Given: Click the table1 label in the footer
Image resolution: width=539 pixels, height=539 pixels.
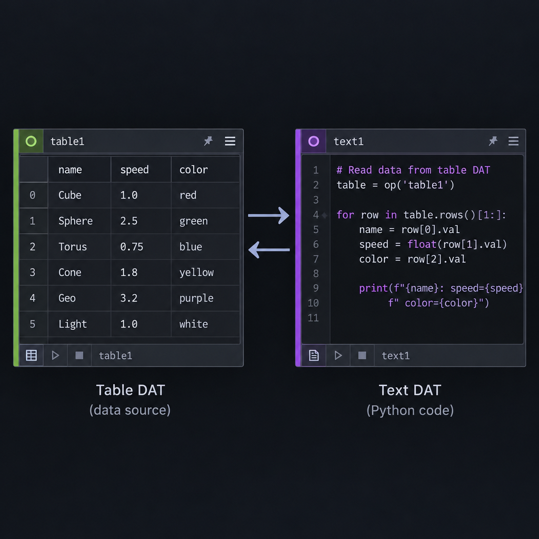Looking at the screenshot, I should [x=115, y=355].
